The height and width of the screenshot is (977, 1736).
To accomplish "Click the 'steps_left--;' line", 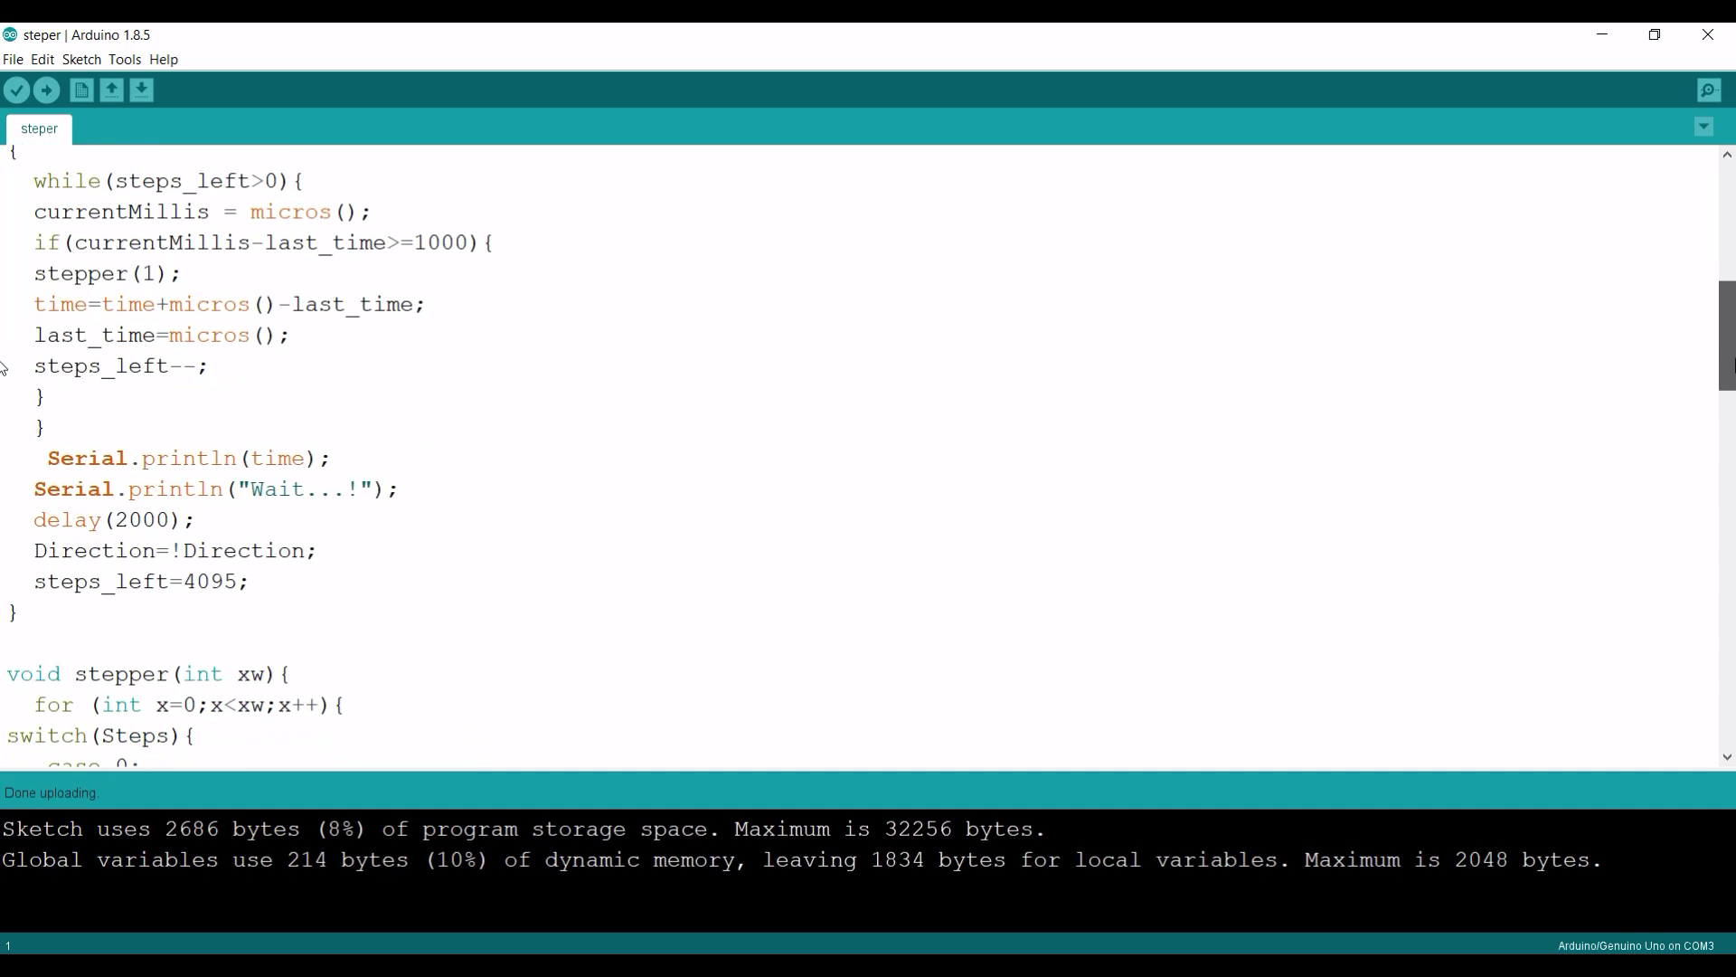I will [x=121, y=366].
